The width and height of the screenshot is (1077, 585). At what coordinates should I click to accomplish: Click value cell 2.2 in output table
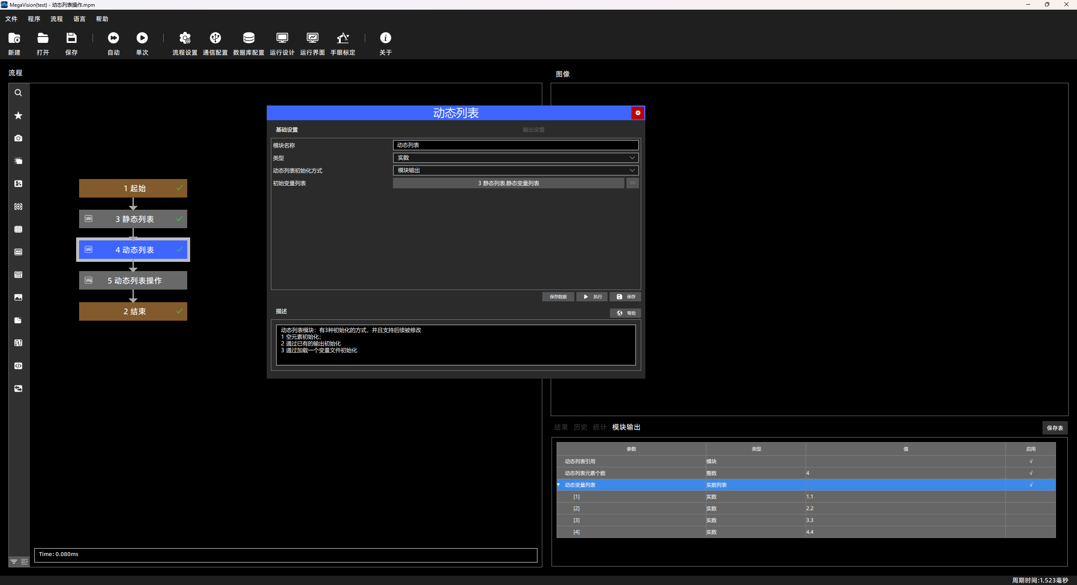905,508
